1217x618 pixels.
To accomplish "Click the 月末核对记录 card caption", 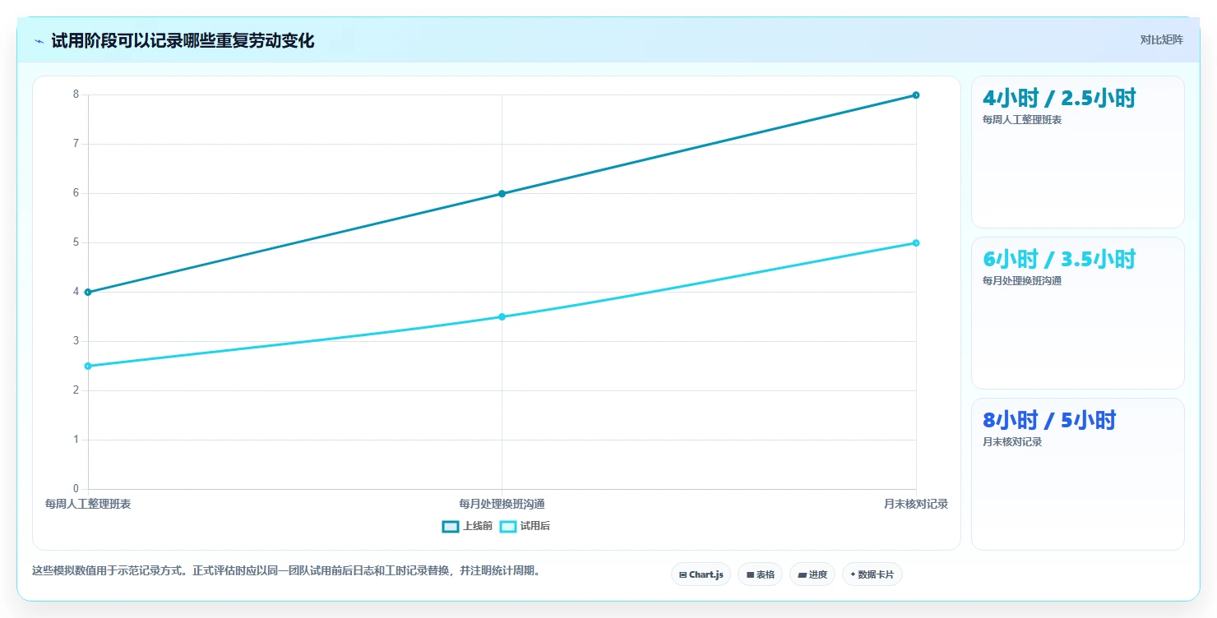I will click(1012, 442).
